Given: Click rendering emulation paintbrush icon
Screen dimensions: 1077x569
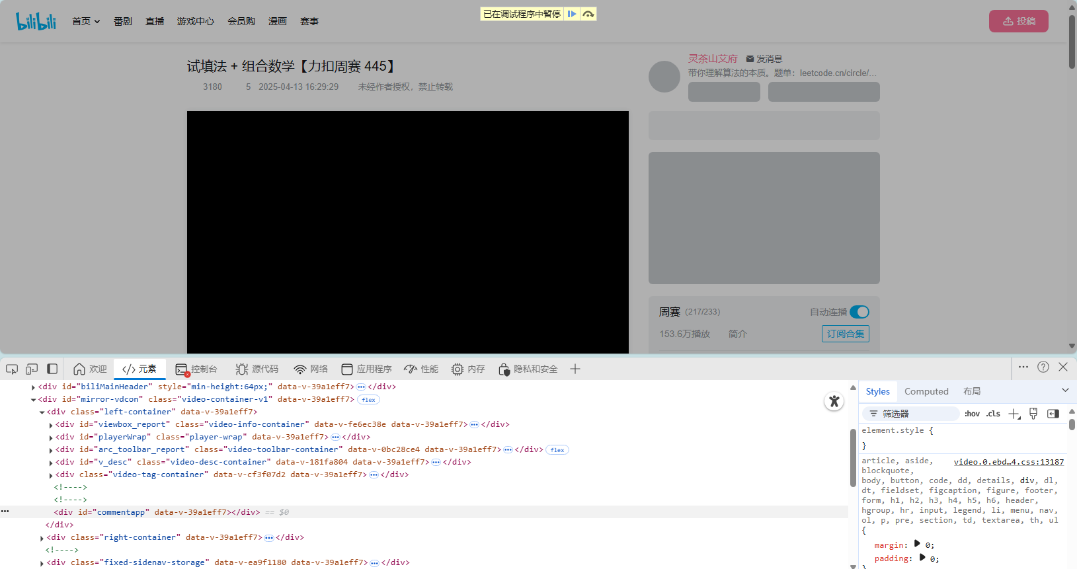Looking at the screenshot, I should (x=1033, y=414).
